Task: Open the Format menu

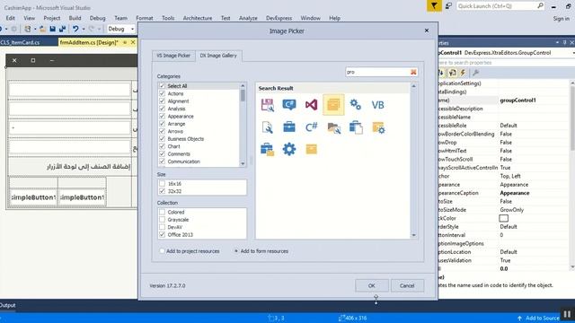Action: (x=145, y=18)
